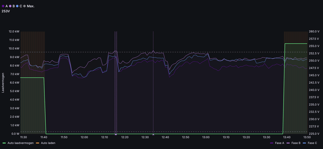The height and width of the screenshot is (149, 323).
Task: Toggle the Fase B legend entry
Action: point(294,143)
